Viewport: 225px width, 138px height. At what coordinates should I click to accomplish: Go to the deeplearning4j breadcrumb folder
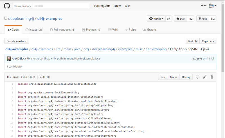coord(103,49)
